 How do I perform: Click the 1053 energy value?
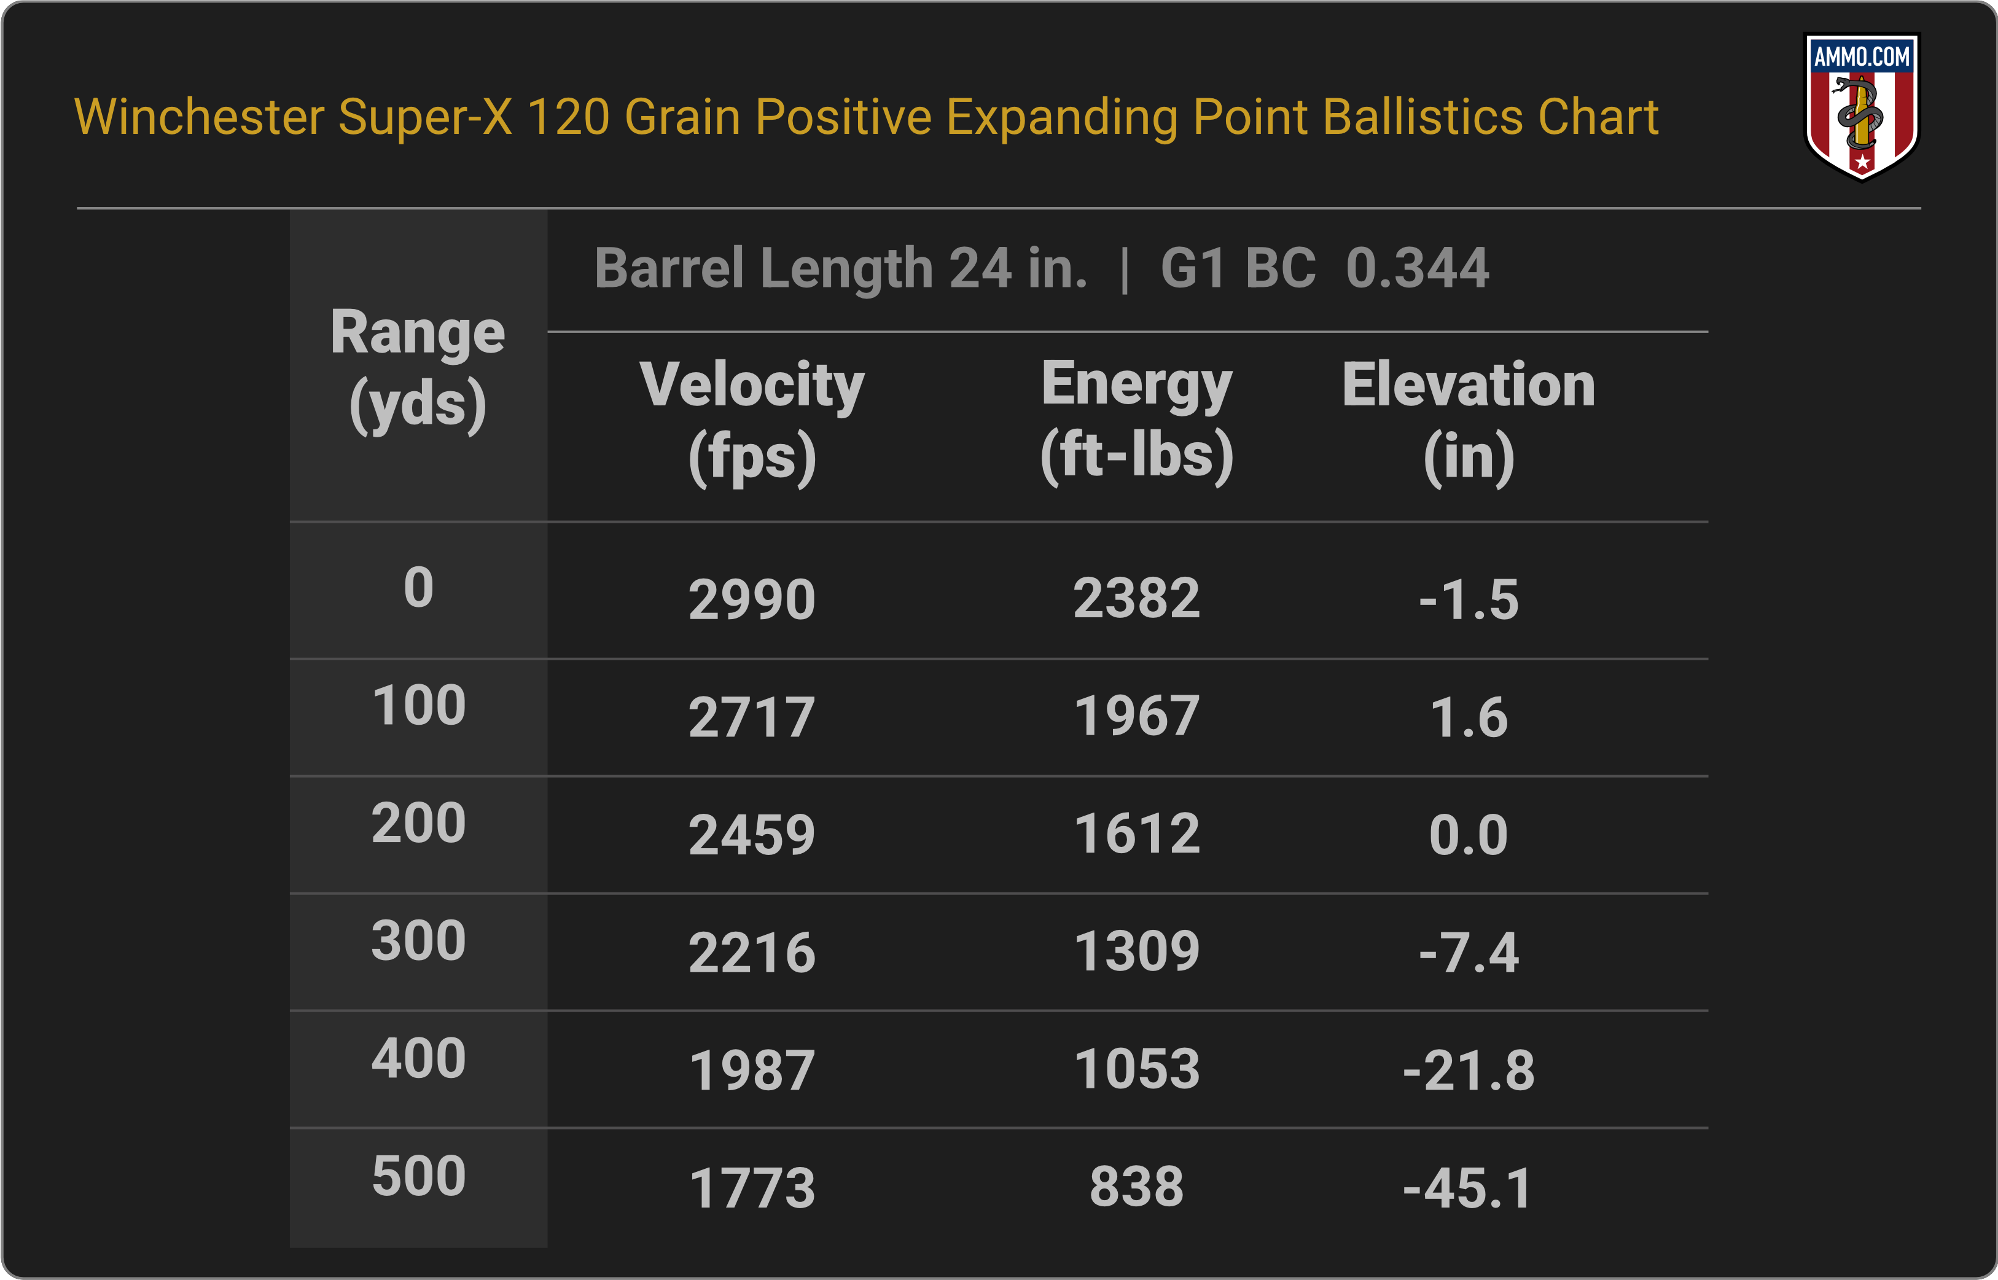click(1136, 1070)
